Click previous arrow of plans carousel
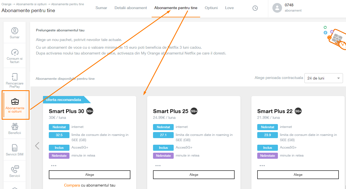Image resolution: width=346 pixels, height=189 pixels. click(37, 146)
